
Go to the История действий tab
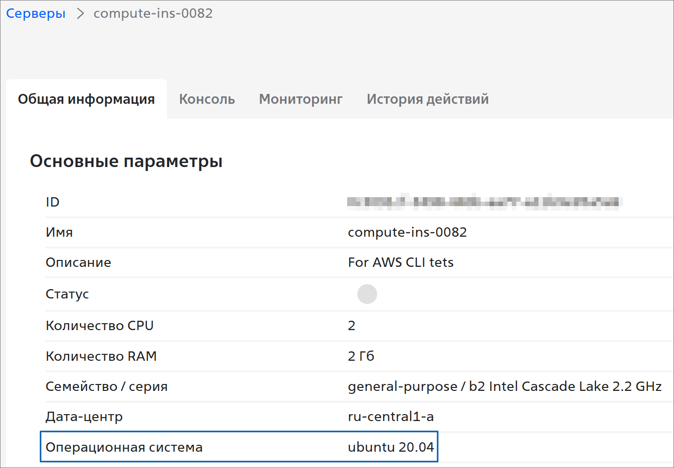pyautogui.click(x=427, y=99)
